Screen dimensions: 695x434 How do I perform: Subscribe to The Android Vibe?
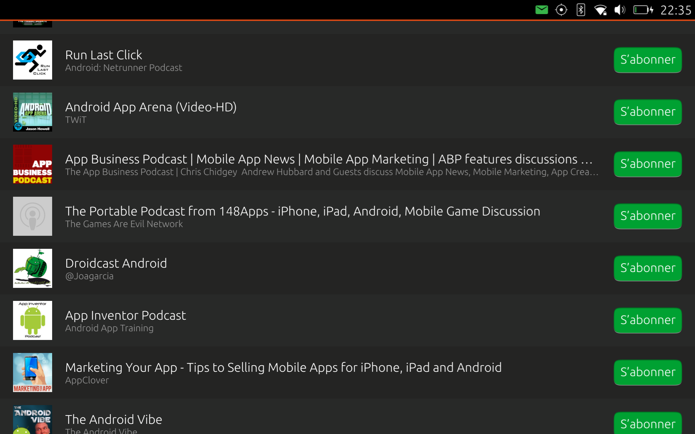coord(648,424)
